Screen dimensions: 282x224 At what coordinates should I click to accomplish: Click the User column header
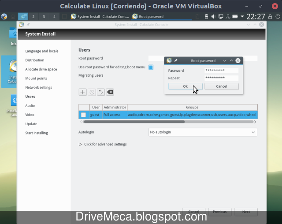[x=96, y=107]
